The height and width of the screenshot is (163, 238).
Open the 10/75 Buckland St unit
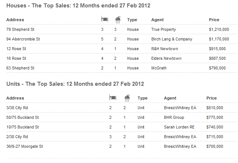tap(22, 127)
